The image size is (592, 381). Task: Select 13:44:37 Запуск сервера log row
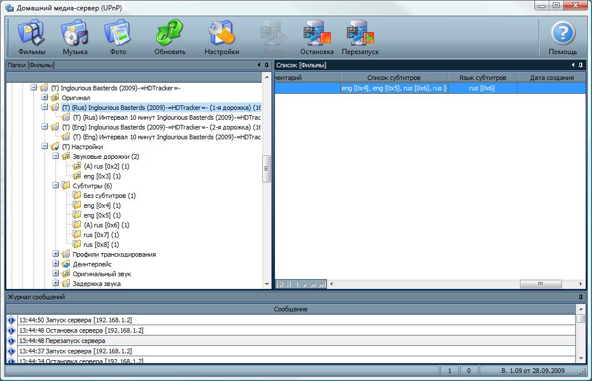point(296,351)
